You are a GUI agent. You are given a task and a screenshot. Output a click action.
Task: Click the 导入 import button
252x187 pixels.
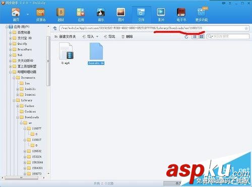(x=88, y=37)
